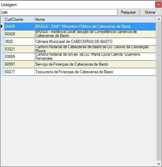Select the cell with code 60997

(19, 64)
